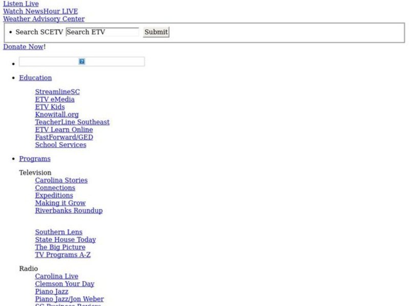409x306 pixels.
Task: Visit the ETV Kids page
Action: point(49,107)
